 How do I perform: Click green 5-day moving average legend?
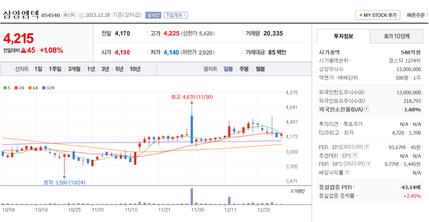[x=6, y=87]
